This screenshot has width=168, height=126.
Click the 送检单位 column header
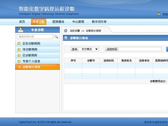tap(144, 60)
